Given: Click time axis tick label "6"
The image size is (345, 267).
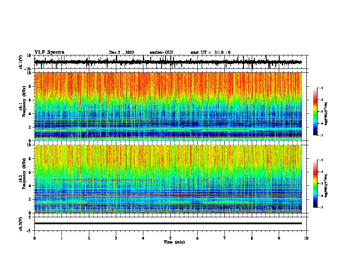Looking at the screenshot, I should pyautogui.click(x=197, y=238).
